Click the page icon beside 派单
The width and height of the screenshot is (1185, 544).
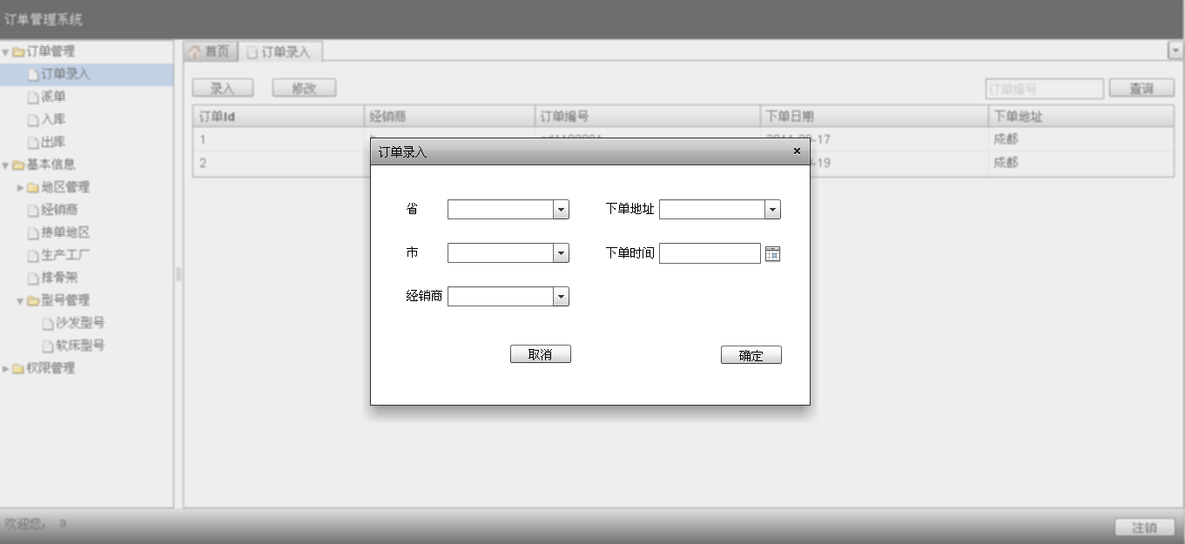34,97
